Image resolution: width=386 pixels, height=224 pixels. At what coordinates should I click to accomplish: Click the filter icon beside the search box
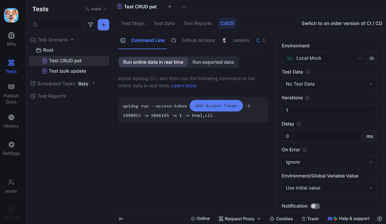coord(91,25)
